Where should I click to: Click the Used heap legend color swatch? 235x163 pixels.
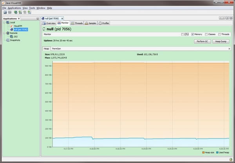(x=217, y=152)
